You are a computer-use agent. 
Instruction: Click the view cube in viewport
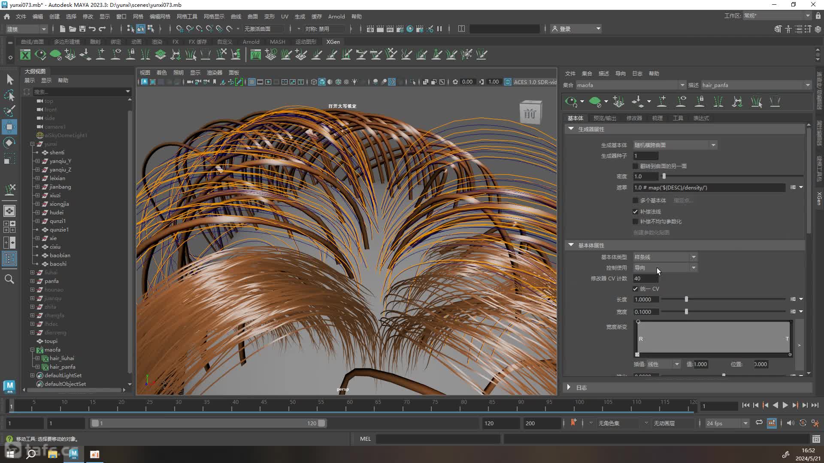530,112
